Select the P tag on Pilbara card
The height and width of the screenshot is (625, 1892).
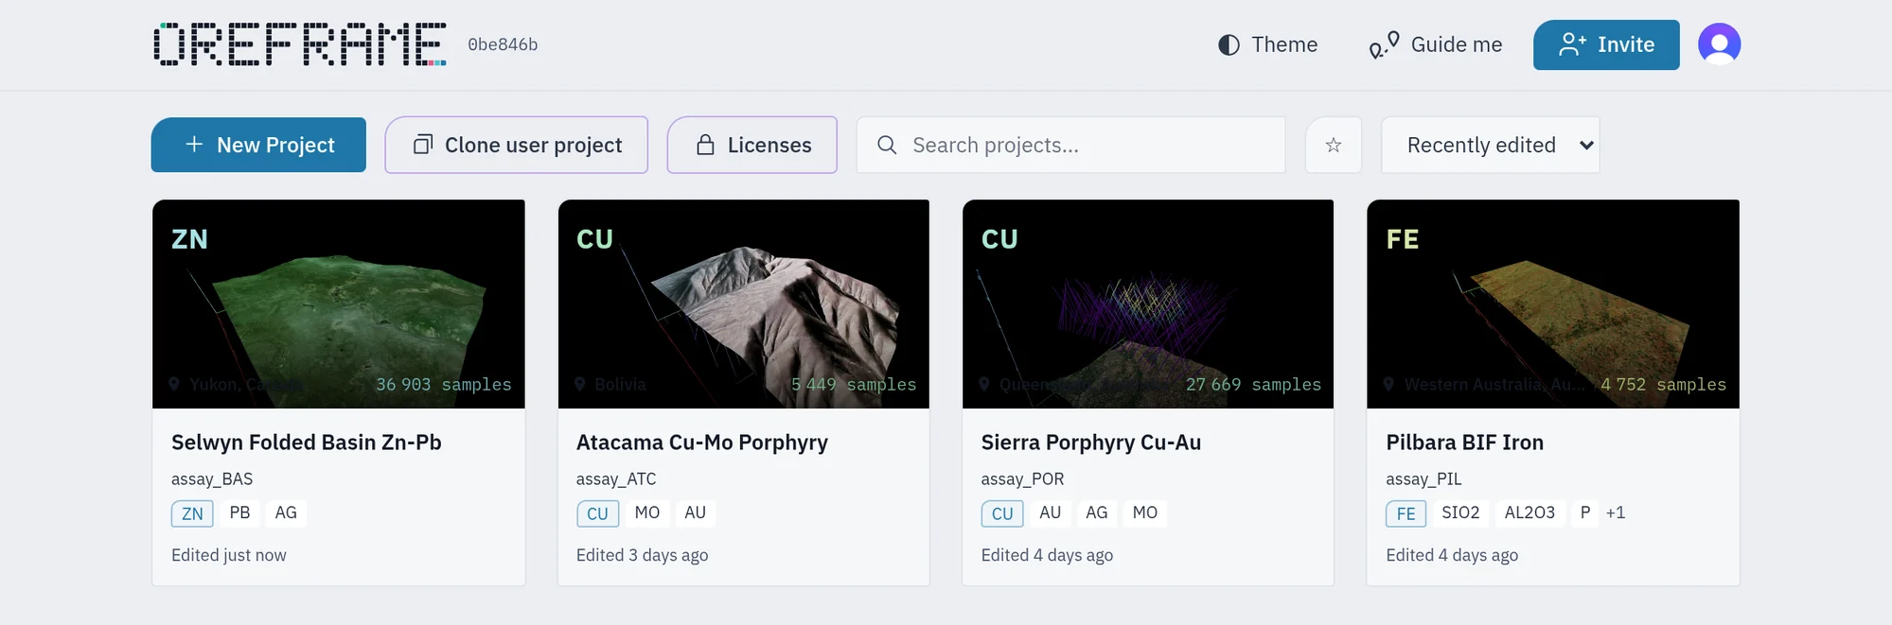point(1585,512)
